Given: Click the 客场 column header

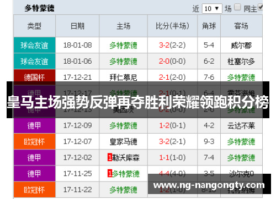Looking at the screenshot, I should point(241,26).
